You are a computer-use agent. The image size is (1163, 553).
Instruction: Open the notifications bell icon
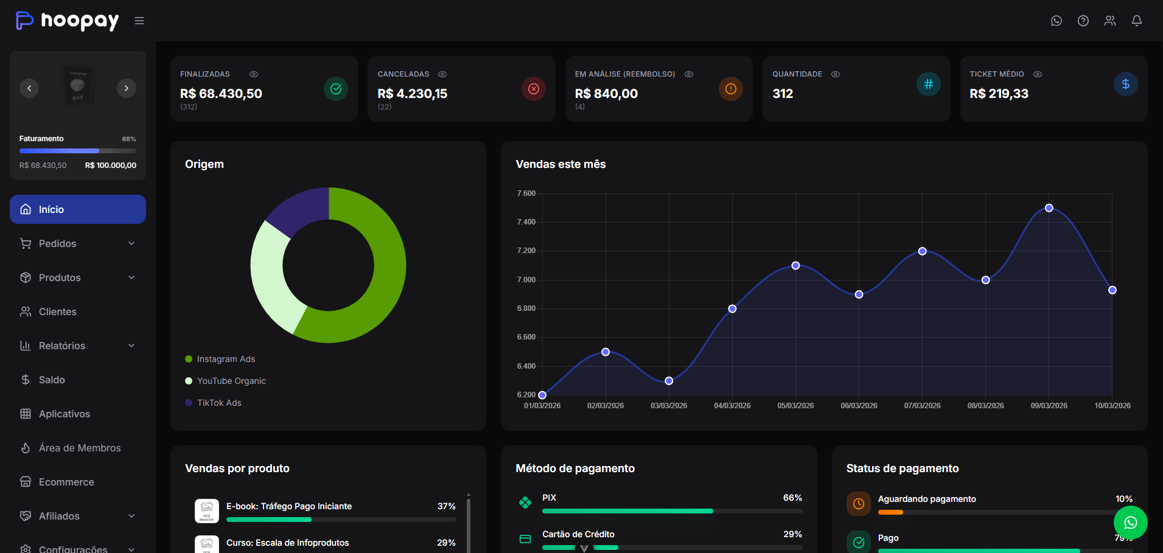1137,21
